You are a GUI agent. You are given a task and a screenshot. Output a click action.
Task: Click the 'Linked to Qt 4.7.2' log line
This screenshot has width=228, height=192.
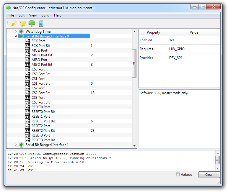[x=59, y=158]
